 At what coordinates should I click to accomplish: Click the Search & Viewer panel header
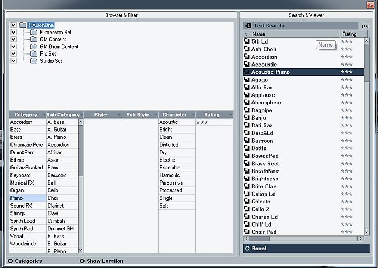(x=306, y=15)
